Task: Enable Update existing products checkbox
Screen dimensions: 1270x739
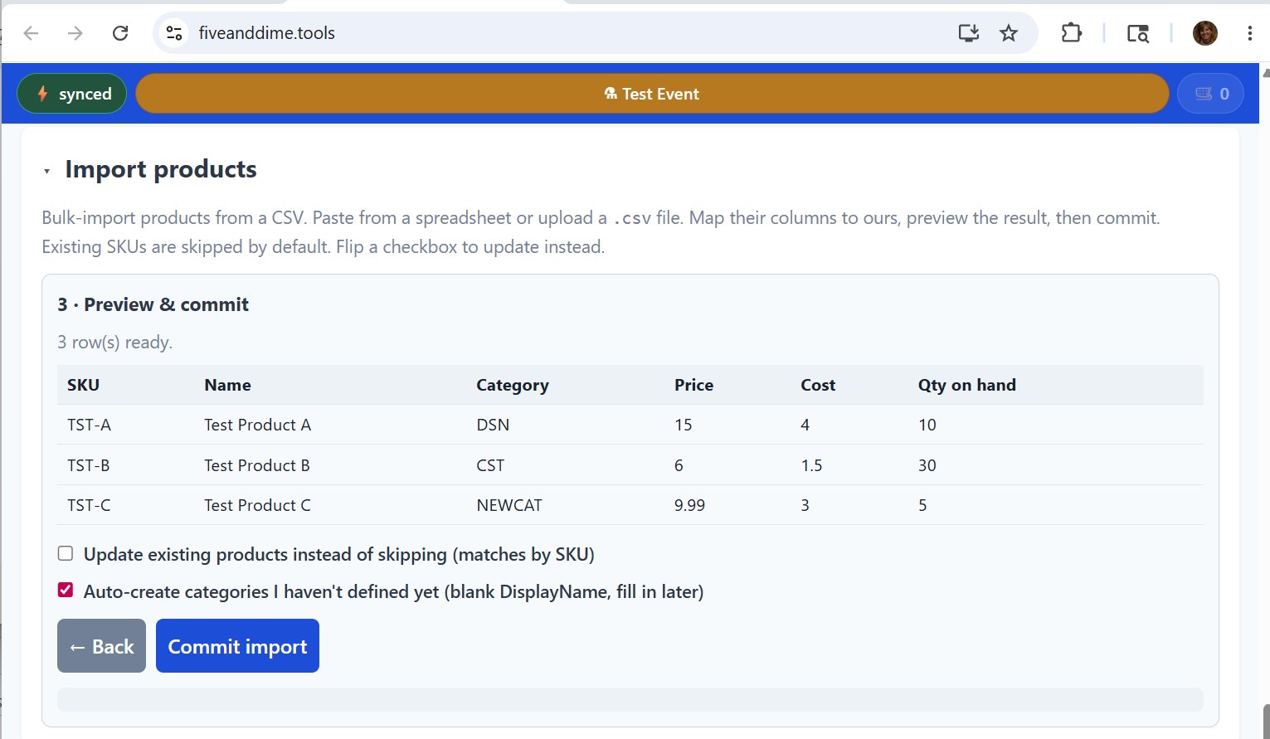Action: click(x=66, y=553)
